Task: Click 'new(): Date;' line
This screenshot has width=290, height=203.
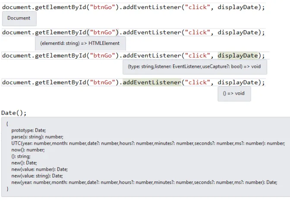Action: click(x=24, y=163)
